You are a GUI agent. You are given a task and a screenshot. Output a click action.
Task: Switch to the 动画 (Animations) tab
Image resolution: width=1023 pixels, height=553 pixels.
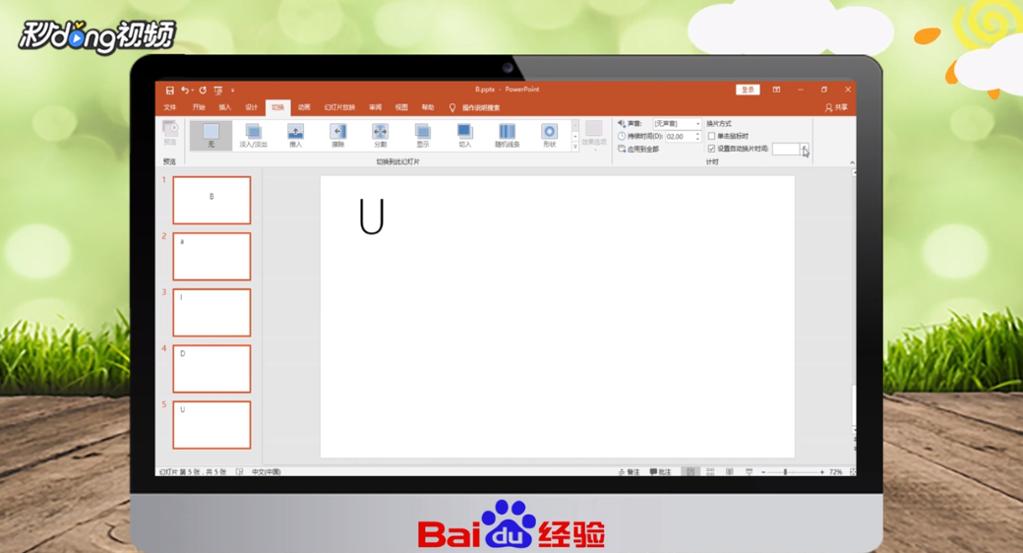tap(304, 107)
